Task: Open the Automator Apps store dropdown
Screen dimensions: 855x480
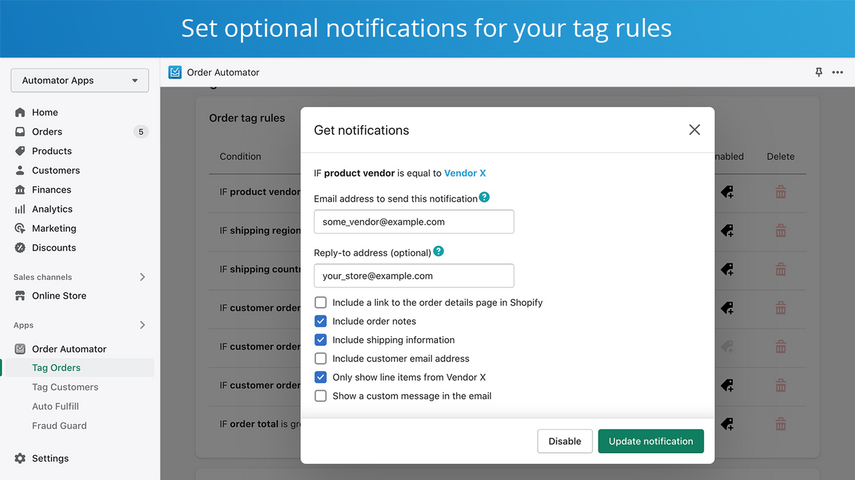Action: (79, 80)
